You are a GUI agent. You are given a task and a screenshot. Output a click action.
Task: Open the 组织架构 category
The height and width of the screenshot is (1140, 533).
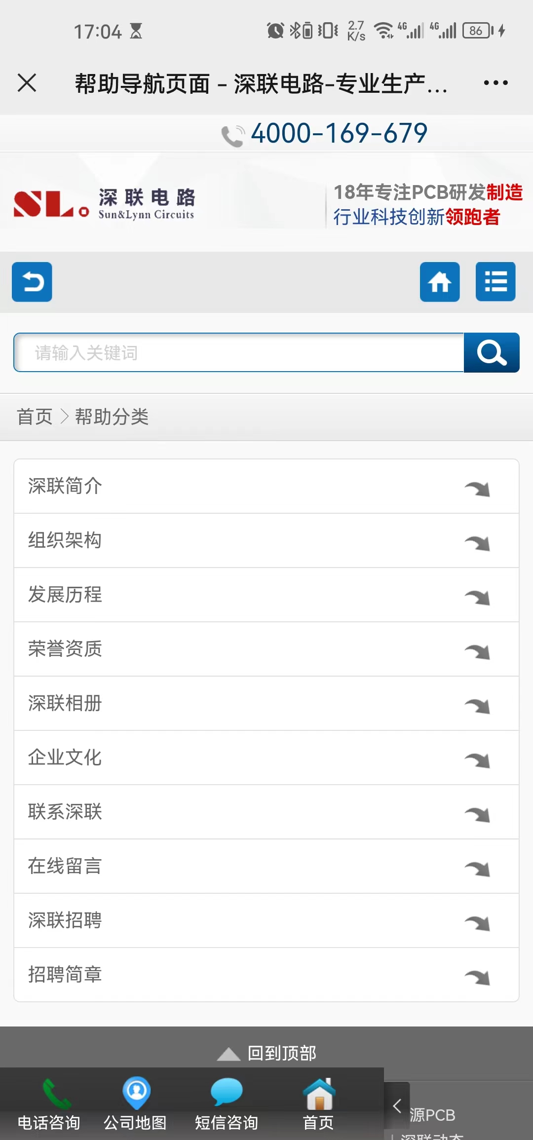click(65, 540)
